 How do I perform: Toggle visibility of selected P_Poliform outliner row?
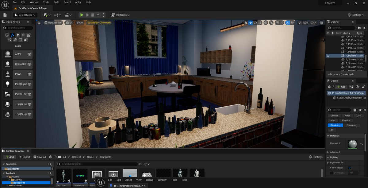[x=328, y=56]
